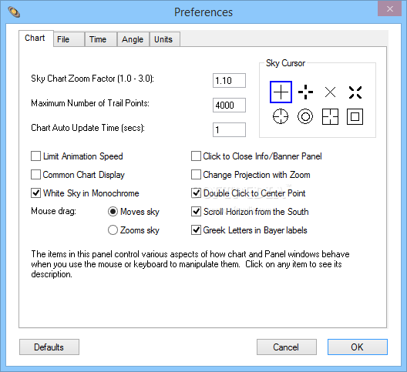Confirm preferences with OK button

coord(358,347)
